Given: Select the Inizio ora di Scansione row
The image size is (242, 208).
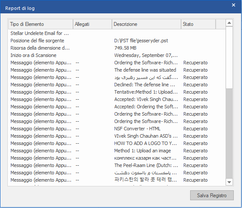Looking at the screenshot, I should (117, 55).
